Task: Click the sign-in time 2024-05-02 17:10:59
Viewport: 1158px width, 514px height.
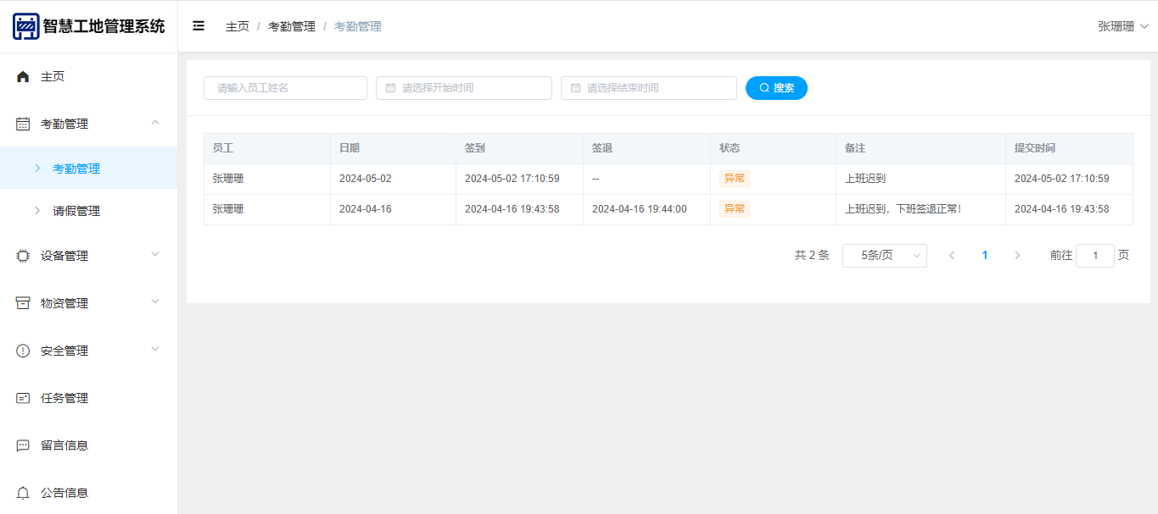Action: 512,179
